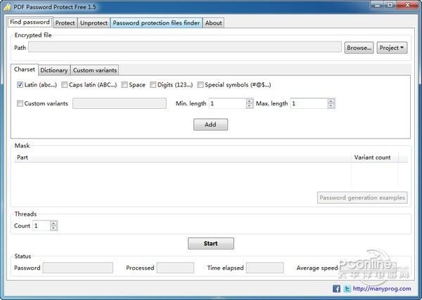Viewport: 422px width, 300px height.
Task: Switch to the Find password tab
Action: coord(30,22)
